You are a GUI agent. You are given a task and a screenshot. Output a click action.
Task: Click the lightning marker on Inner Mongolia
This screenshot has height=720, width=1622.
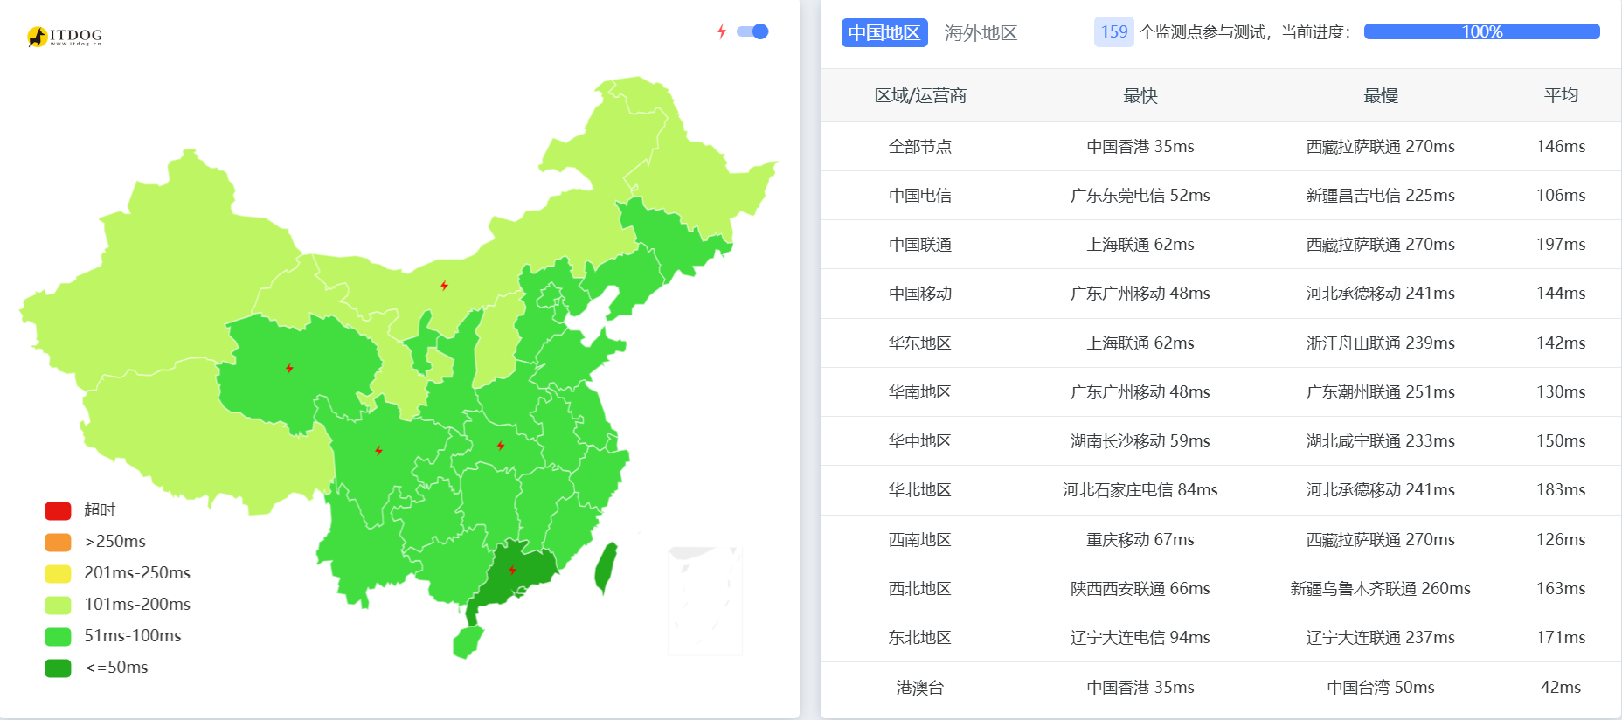click(445, 286)
